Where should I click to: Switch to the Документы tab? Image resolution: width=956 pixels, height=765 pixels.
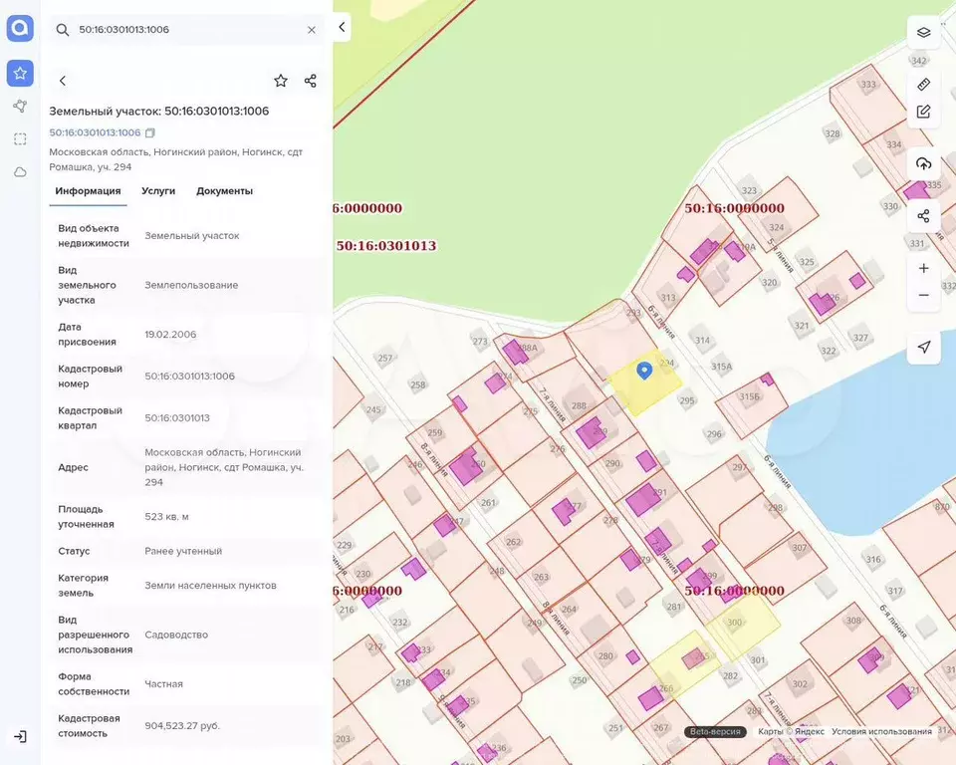point(224,191)
